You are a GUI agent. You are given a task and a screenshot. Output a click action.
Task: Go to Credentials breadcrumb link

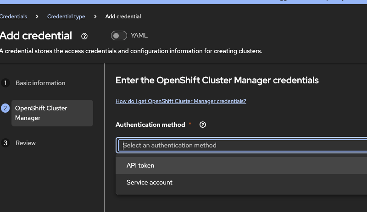point(13,16)
